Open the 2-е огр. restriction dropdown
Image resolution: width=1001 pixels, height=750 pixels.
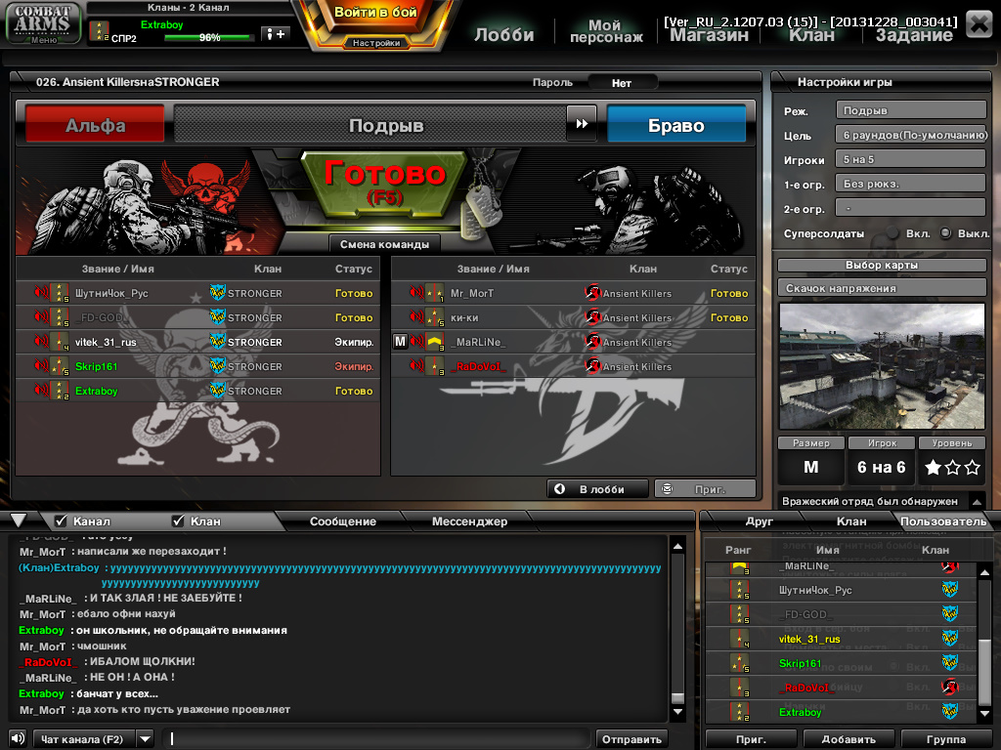pos(911,208)
